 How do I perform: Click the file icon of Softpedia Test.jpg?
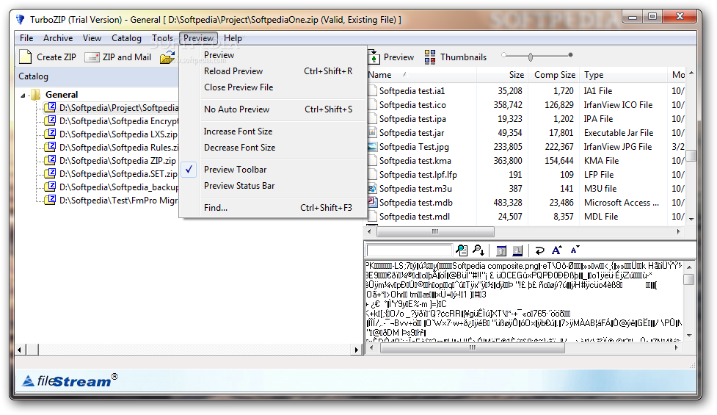click(372, 147)
